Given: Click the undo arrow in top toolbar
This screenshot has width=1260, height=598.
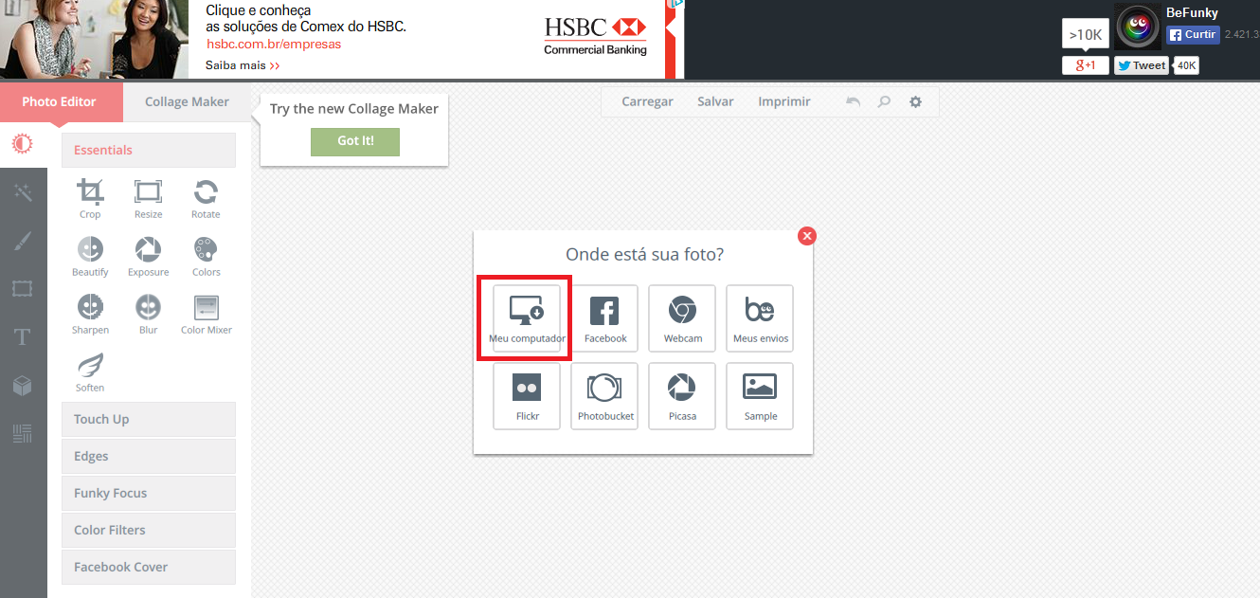Looking at the screenshot, I should click(x=854, y=101).
